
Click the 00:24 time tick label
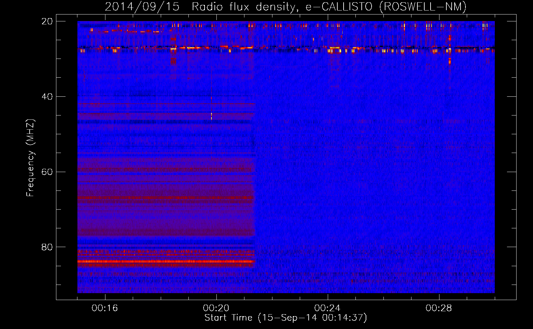327,308
